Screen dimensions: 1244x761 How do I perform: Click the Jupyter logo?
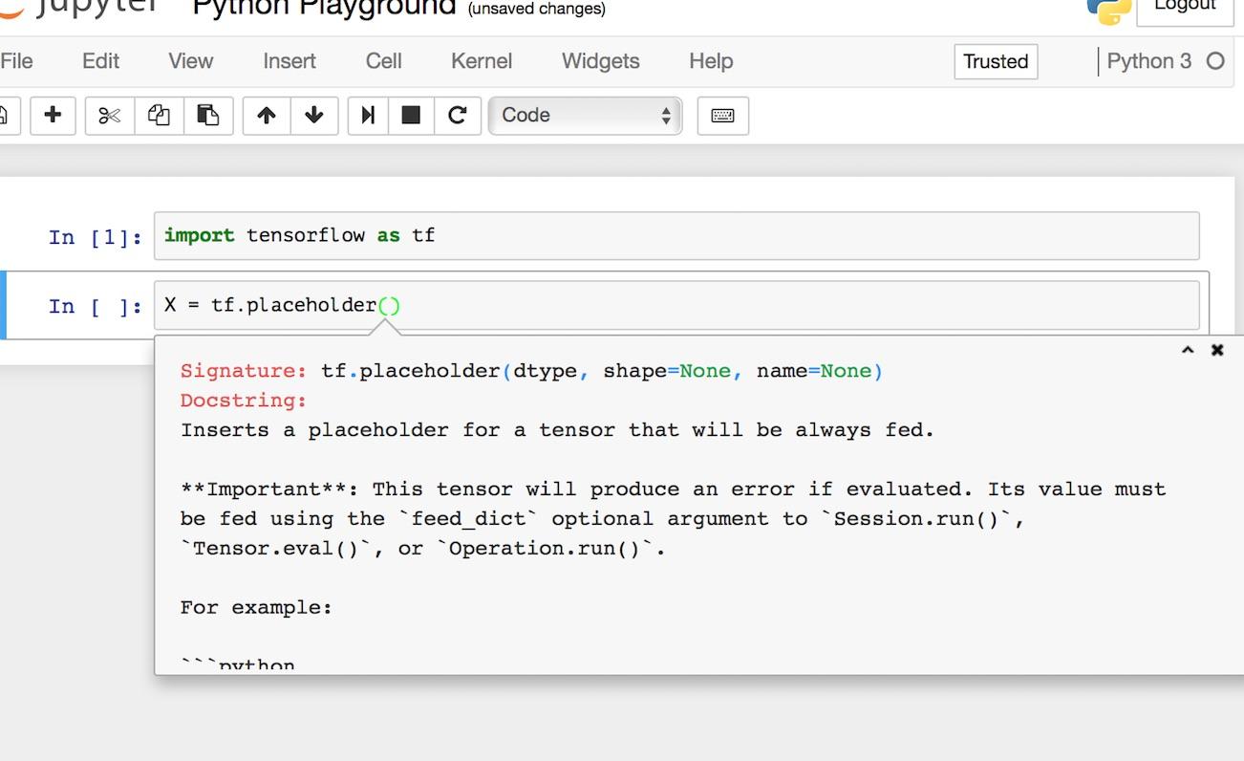(x=78, y=8)
